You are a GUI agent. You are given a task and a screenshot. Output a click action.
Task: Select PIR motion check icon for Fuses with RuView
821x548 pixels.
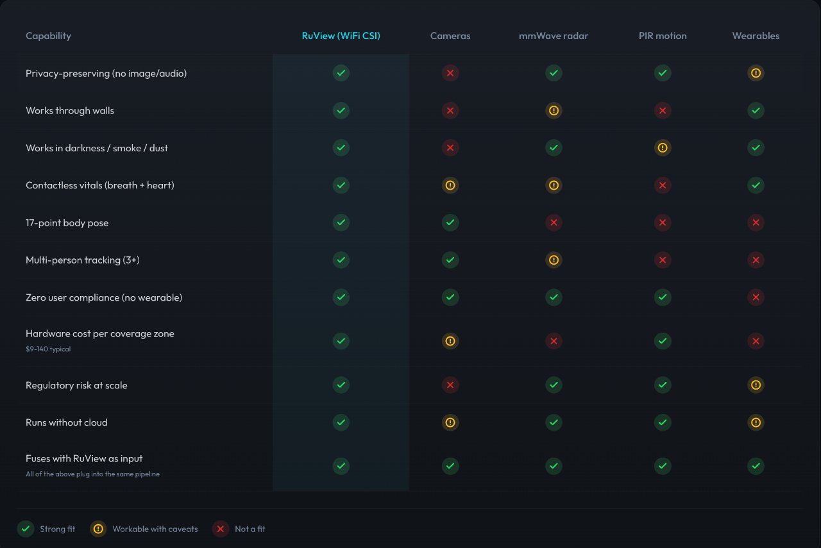[663, 466]
